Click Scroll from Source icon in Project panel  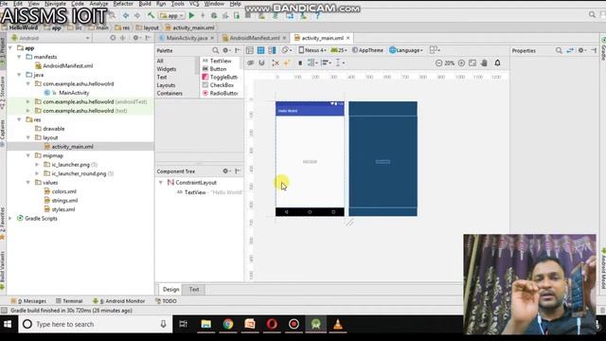[x=113, y=38]
